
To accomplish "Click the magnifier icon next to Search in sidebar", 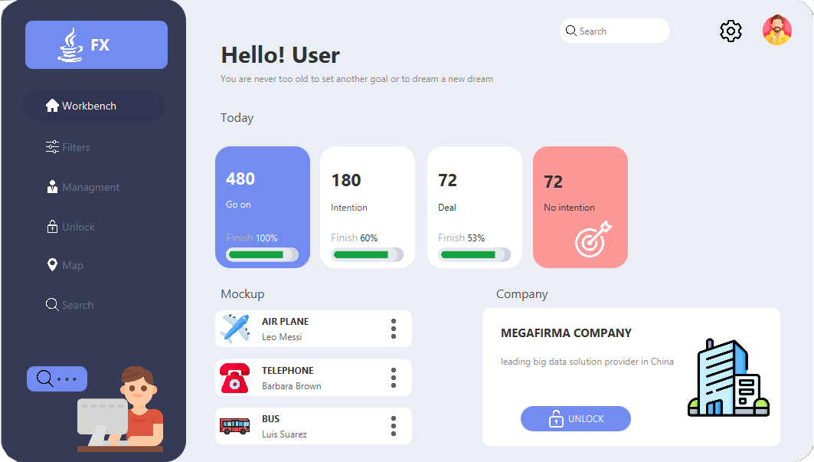I will coord(50,304).
